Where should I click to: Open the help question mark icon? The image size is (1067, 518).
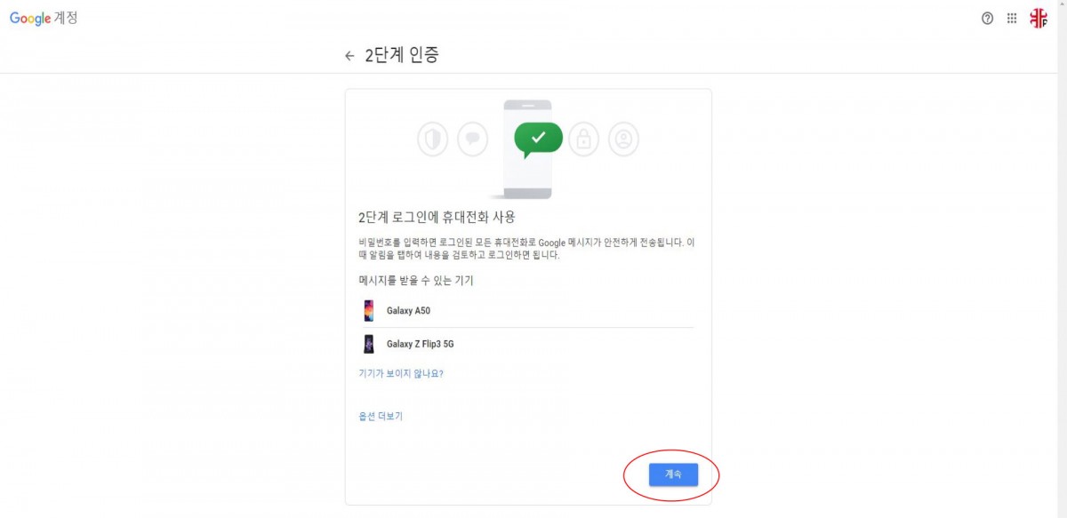987,19
